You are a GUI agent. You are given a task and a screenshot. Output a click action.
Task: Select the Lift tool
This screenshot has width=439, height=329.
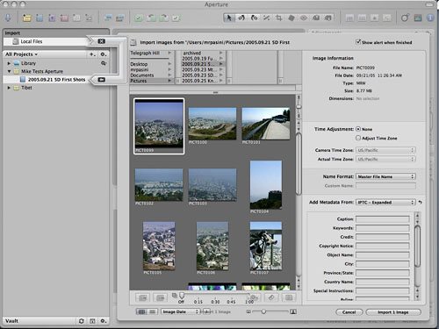tap(316, 18)
